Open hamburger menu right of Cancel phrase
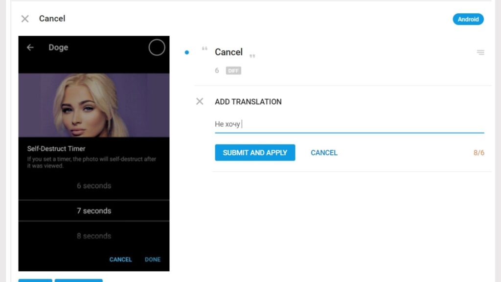Screen dimensions: 501x282 (x=480, y=52)
